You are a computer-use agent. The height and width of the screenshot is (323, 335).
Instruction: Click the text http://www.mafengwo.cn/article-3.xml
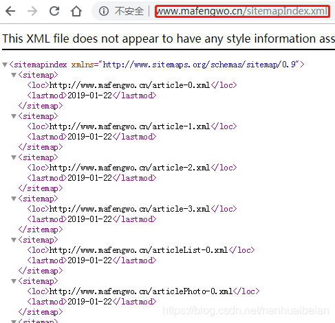(129, 209)
